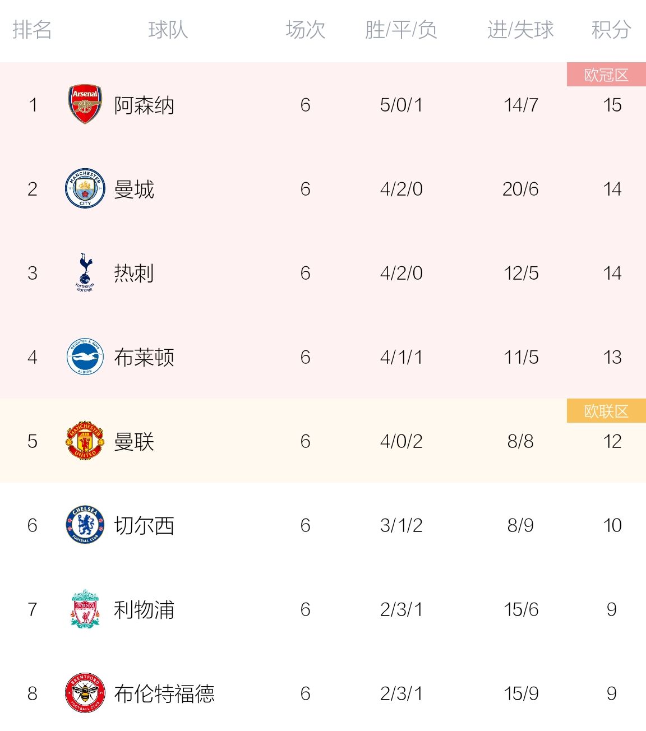Click the 欧联区 label tag
The width and height of the screenshot is (646, 731).
[x=606, y=411]
